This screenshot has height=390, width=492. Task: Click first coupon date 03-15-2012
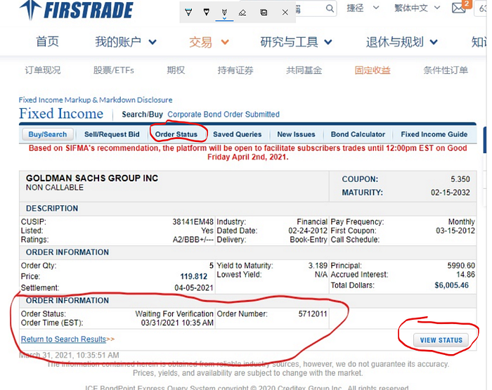coord(455,231)
